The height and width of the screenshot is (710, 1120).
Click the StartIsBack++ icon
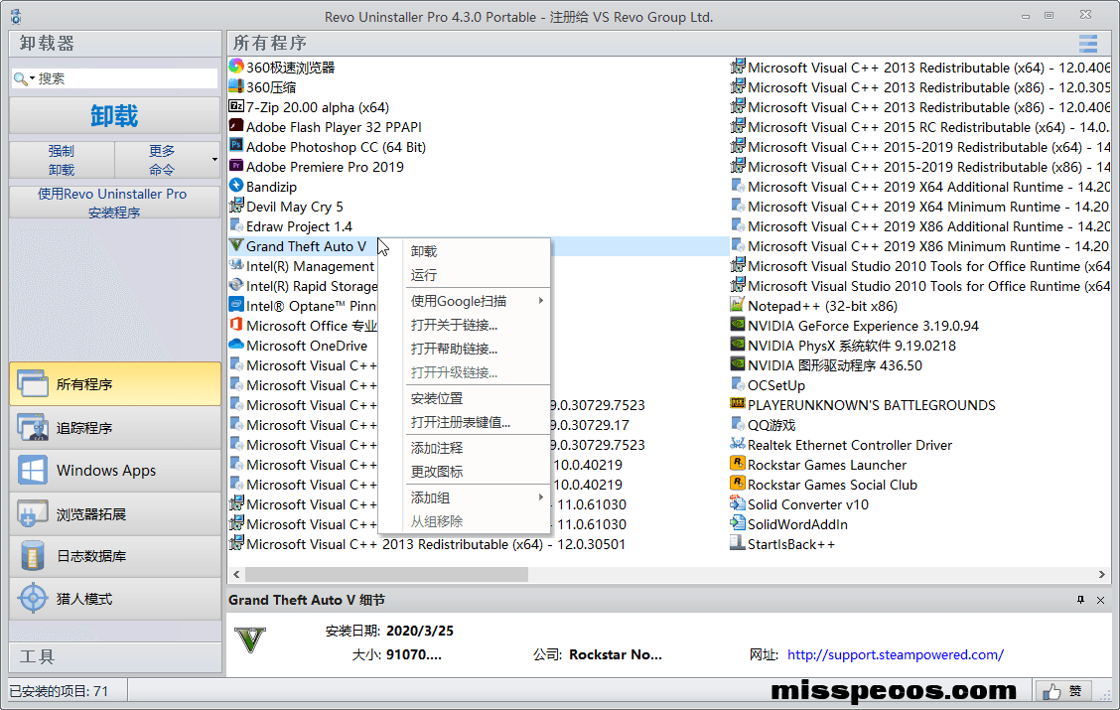tap(738, 543)
